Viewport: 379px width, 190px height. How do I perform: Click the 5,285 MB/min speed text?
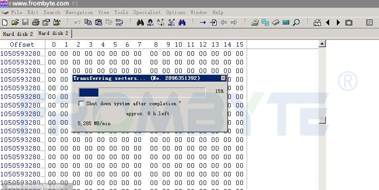point(94,123)
